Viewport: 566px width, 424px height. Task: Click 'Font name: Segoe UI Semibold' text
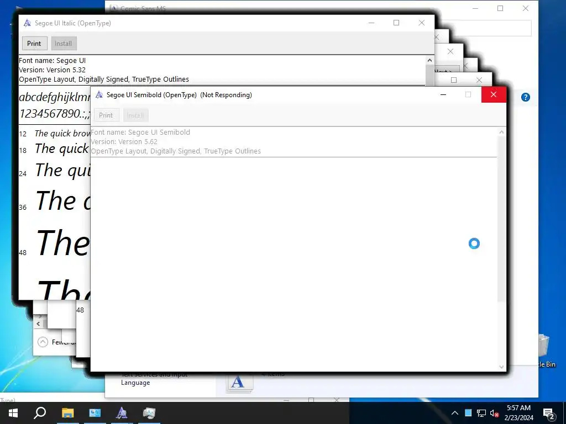[140, 132]
